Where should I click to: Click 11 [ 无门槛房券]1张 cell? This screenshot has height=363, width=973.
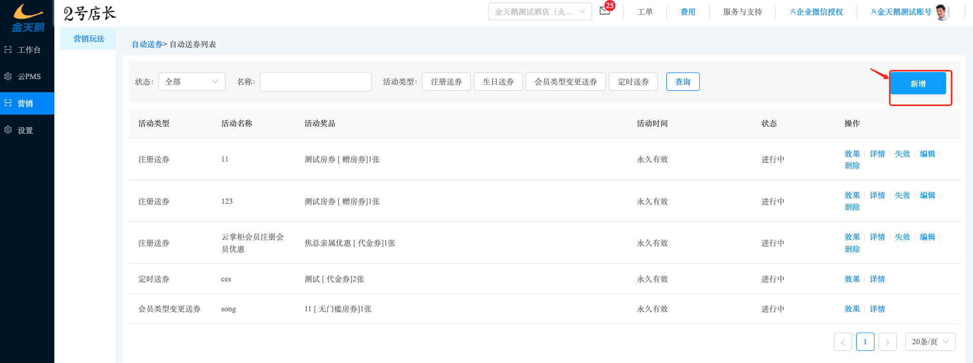pos(338,309)
